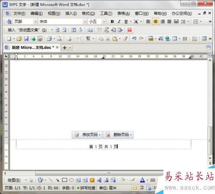Viewport: 215px width, 194px height.
Task: Close the document tab 新建 Micro...文档.doc
Action: (57, 47)
